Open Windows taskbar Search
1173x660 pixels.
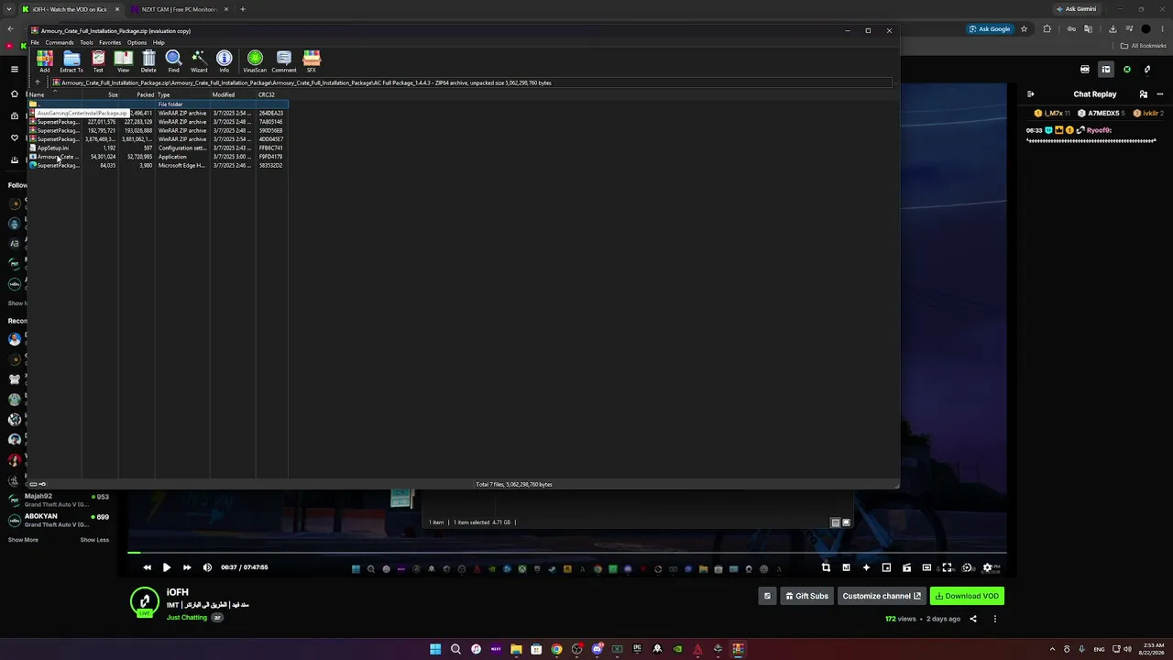455,649
